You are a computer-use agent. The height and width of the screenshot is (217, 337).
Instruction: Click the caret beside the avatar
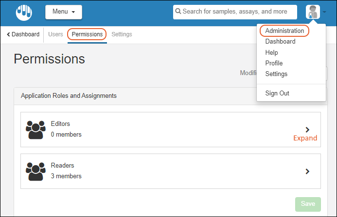click(324, 13)
